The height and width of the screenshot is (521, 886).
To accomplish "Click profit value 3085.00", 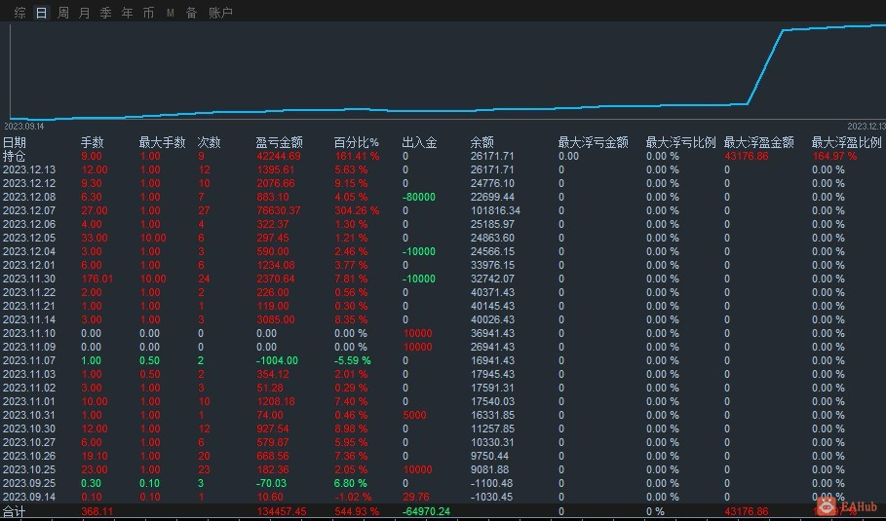I will 276,319.
